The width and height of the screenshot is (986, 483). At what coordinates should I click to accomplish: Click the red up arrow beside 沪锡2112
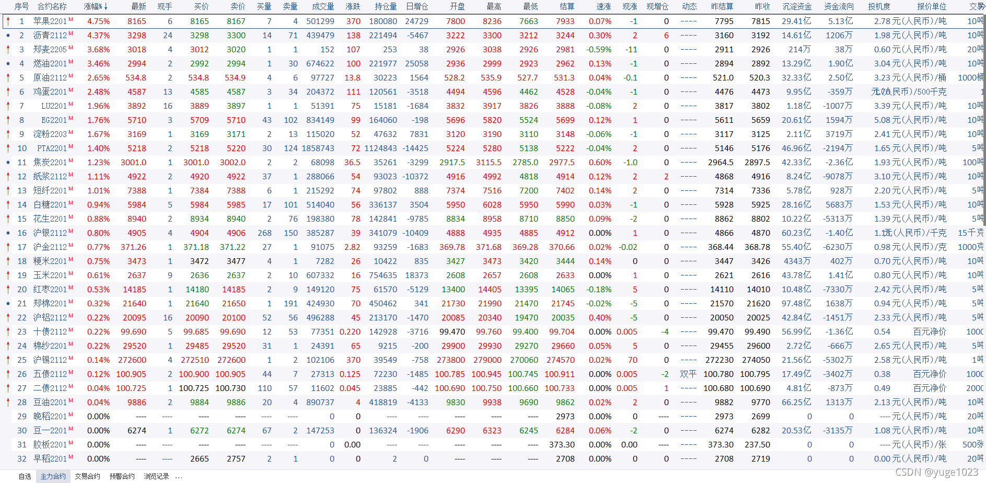(8, 360)
